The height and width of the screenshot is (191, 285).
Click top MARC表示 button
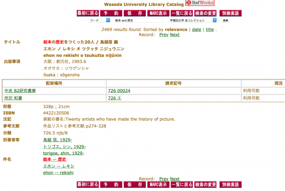pos(158,13)
